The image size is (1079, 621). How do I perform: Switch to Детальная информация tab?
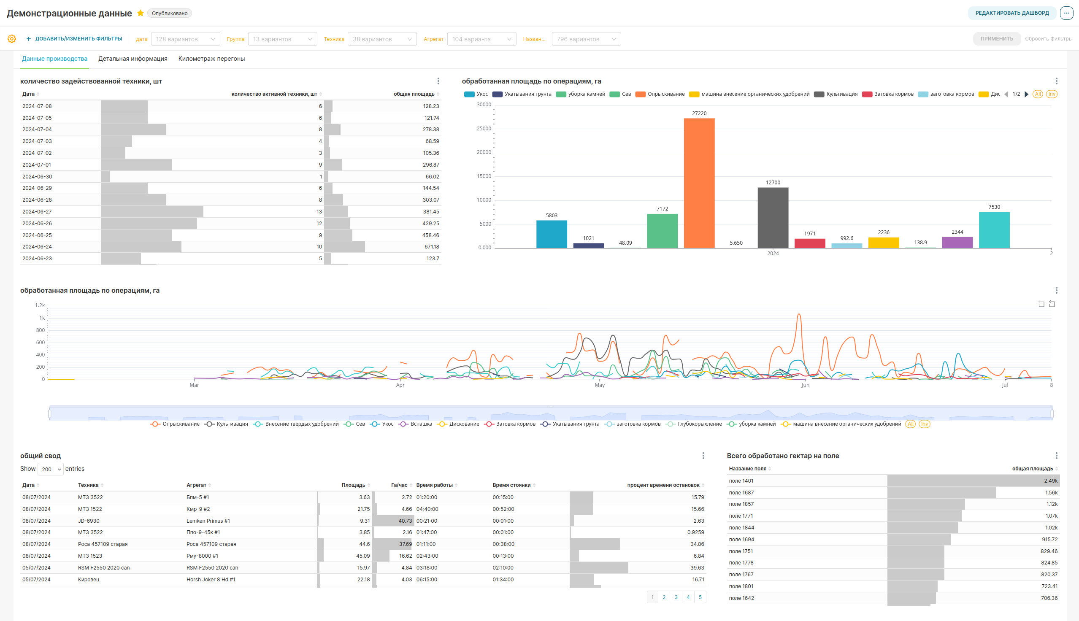(133, 59)
